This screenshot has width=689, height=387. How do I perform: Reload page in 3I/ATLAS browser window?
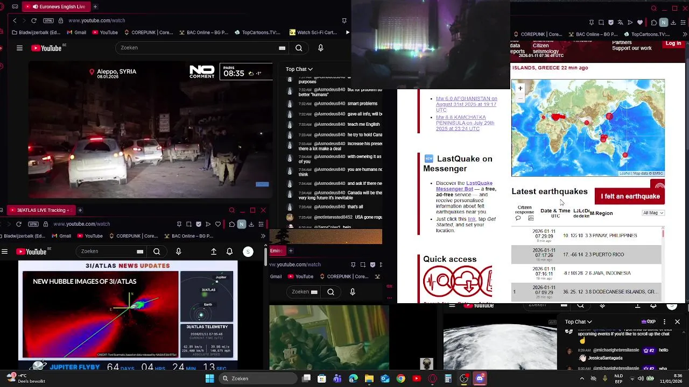coord(19,224)
